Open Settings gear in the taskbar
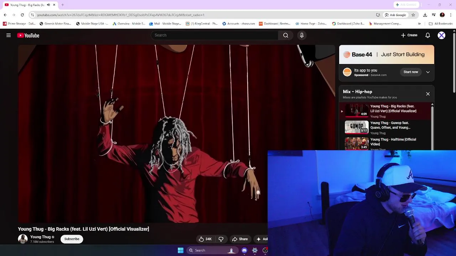Viewport: 456px width, 256px height. (255, 250)
